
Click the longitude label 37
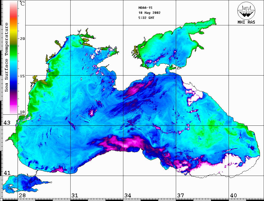pos(181,195)
